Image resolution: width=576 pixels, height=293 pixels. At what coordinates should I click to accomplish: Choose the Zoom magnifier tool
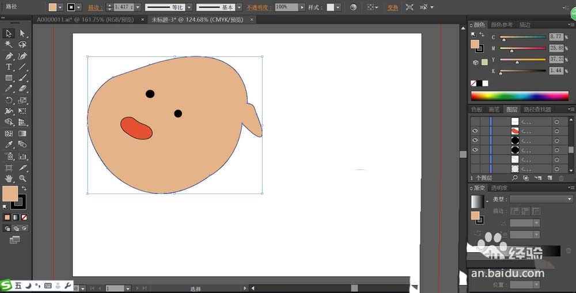coord(22,178)
